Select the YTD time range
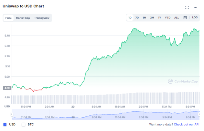 (168, 18)
